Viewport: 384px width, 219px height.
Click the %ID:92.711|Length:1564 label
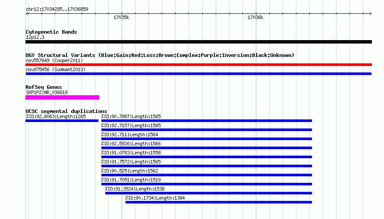(129, 135)
